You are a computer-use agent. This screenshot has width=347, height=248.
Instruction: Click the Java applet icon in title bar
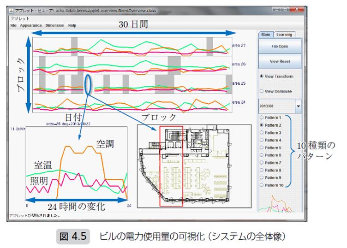(11, 10)
